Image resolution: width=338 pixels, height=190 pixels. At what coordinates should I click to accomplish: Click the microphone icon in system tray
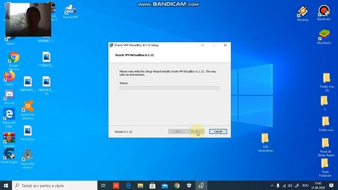tap(278, 185)
